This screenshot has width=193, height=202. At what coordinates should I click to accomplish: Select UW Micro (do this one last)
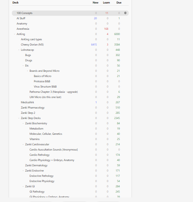45,97
